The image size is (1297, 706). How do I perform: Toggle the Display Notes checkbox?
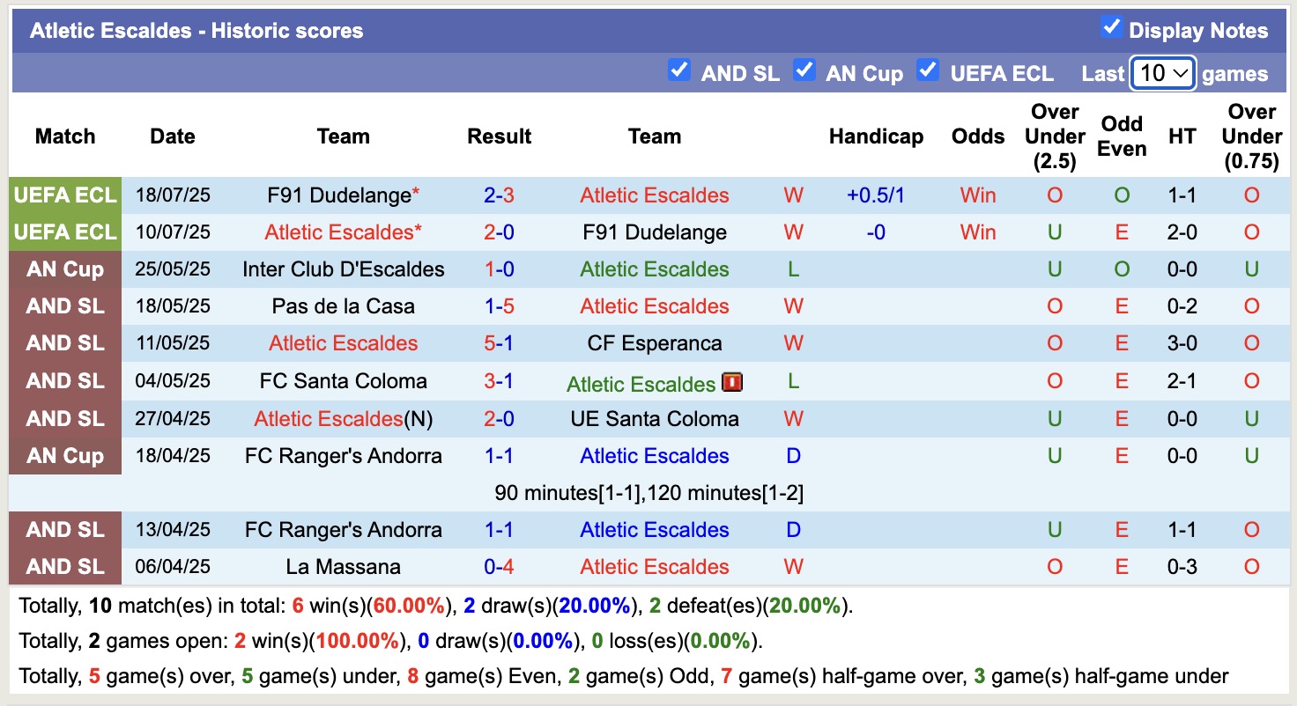(1111, 28)
